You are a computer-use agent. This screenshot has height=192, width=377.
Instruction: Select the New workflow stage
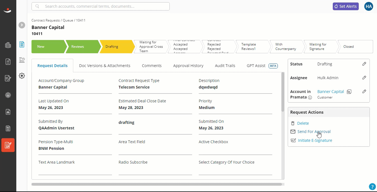click(x=49, y=47)
